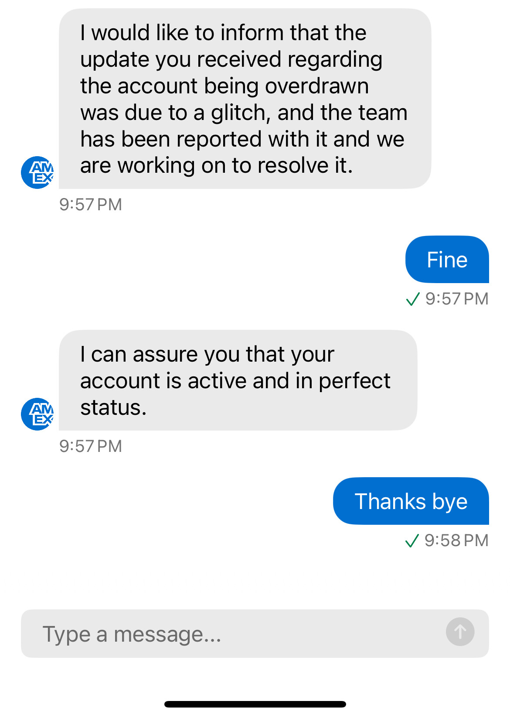The image size is (510, 718).
Task: Select the 'account is active' message bubble
Action: coord(238,380)
